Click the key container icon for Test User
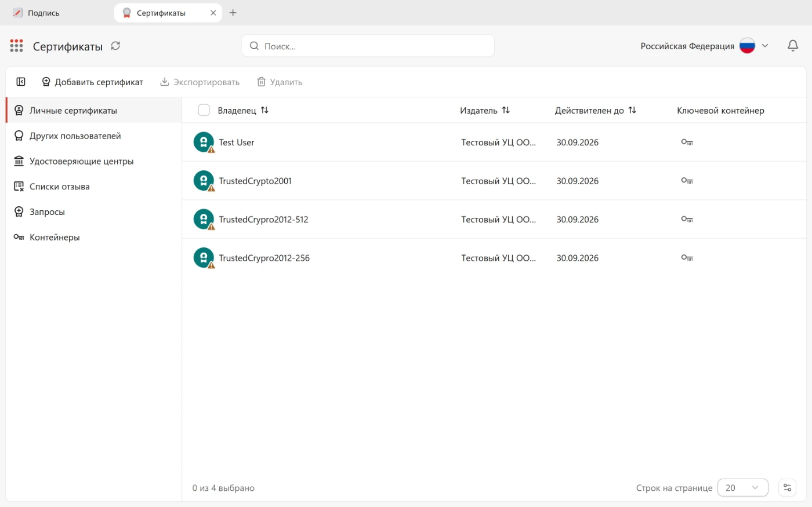 tap(687, 142)
